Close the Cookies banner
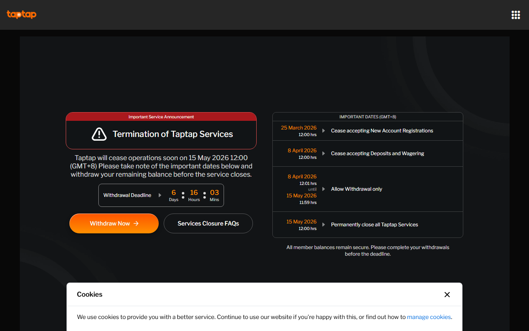The width and height of the screenshot is (529, 331). (447, 295)
